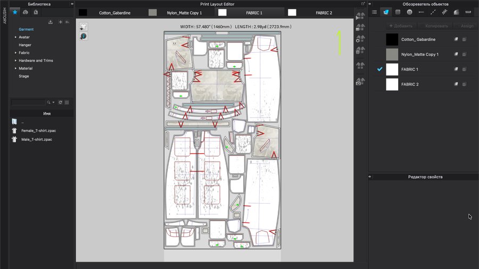Click the gray Nylon_Matte Copy 1 swatch
Screen dimensions: 479x269
click(392, 54)
